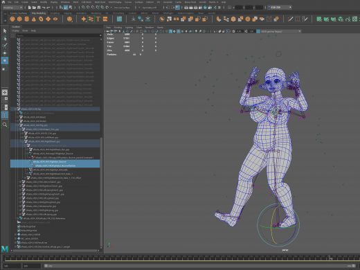Click the time slider ruler

point(182,258)
